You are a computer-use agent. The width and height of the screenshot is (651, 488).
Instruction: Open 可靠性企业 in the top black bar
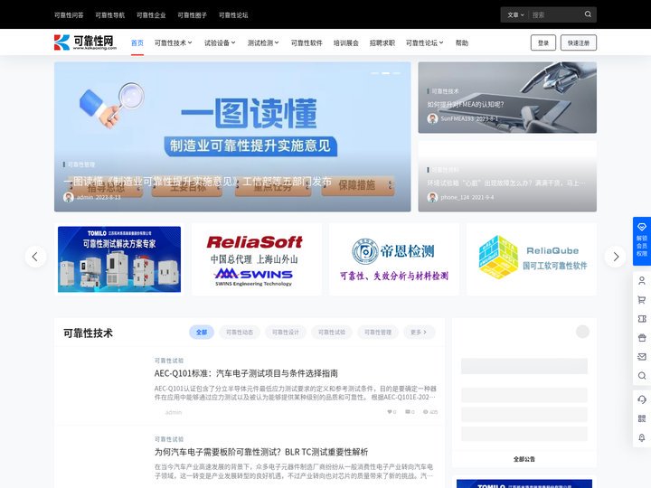pos(151,15)
